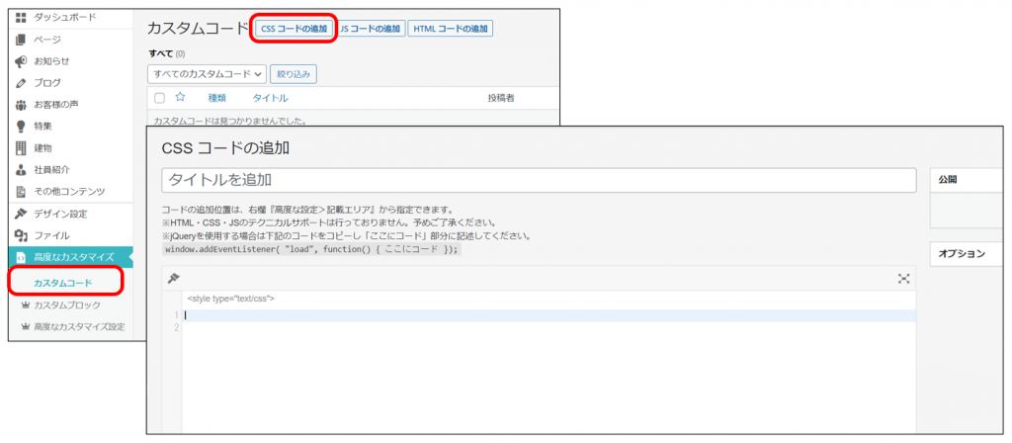This screenshot has height=443, width=1012.
Task: Click the 高度なカスタマイズ code icon
Action: point(21,258)
